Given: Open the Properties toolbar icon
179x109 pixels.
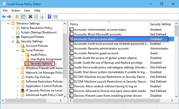Looking at the screenshot, I should pos(36,17).
